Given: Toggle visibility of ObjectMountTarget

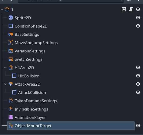Looking at the screenshot, I should tap(138, 126).
